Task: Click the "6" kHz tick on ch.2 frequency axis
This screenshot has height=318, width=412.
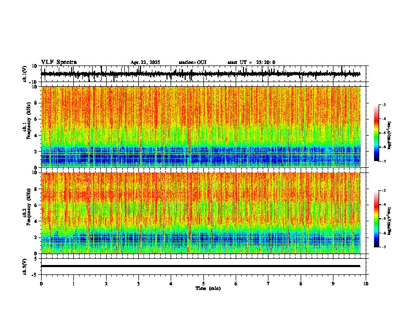Action: [36, 205]
